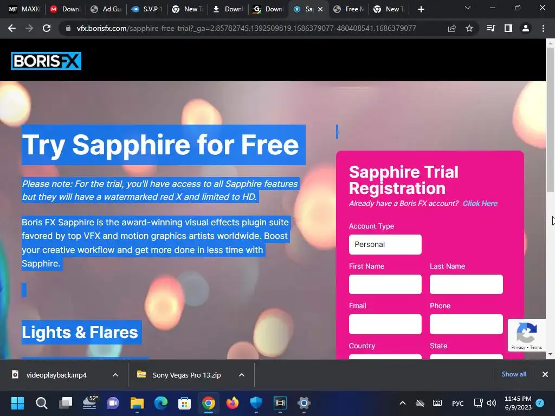This screenshot has width=555, height=416.
Task: Close the active Sapphire tab
Action: tap(320, 9)
